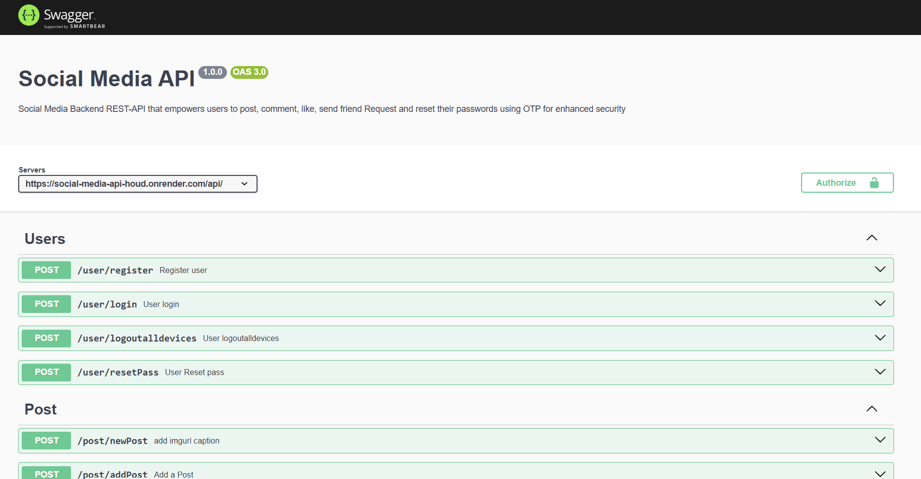Expand the /user/register endpoint
921x479 pixels.
tap(880, 269)
